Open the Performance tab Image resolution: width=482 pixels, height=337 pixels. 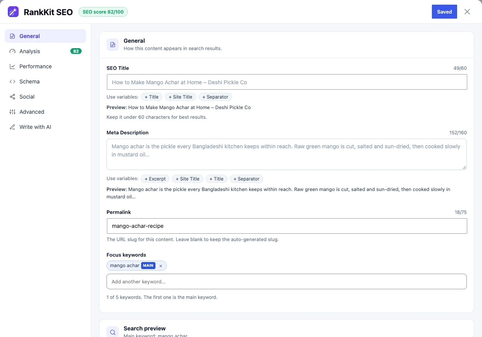(45, 66)
